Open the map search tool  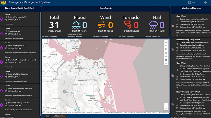[x=166, y=46]
